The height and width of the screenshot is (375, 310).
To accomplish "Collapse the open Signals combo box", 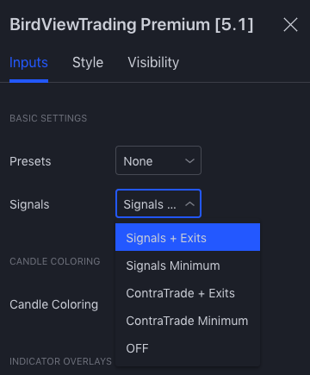I will (x=158, y=203).
